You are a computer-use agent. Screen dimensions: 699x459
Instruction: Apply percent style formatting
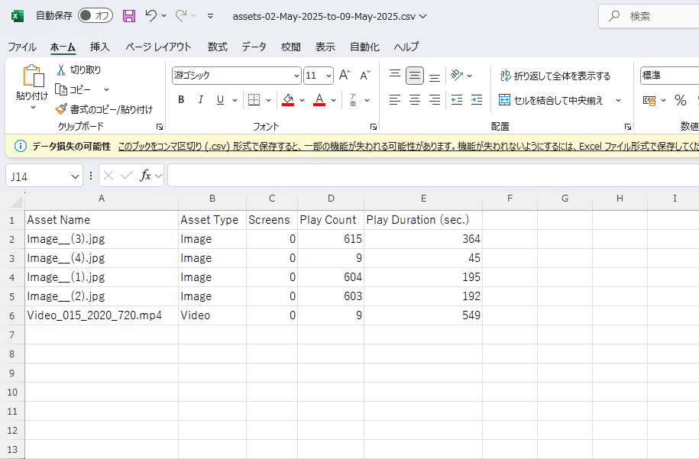coord(680,100)
